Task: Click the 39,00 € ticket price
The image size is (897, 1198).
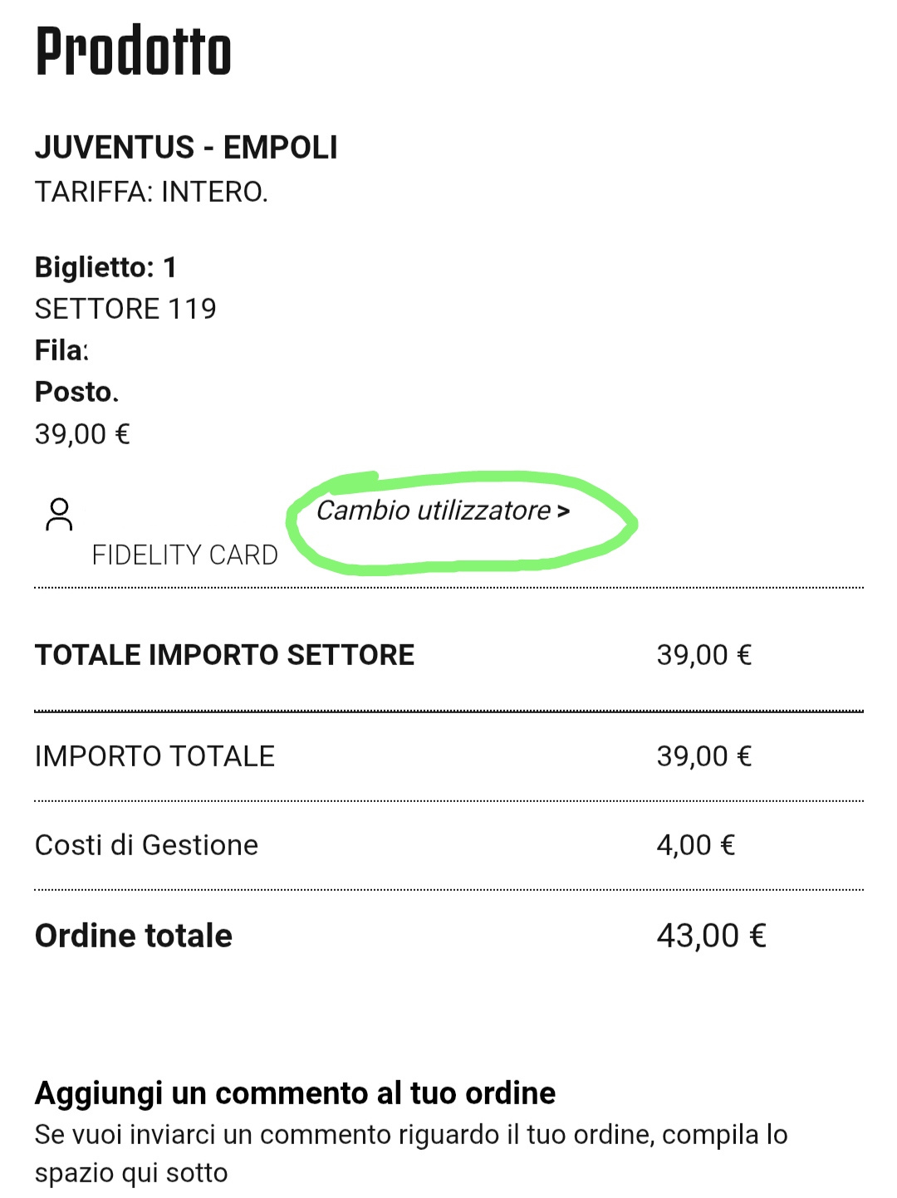Action: (82, 434)
